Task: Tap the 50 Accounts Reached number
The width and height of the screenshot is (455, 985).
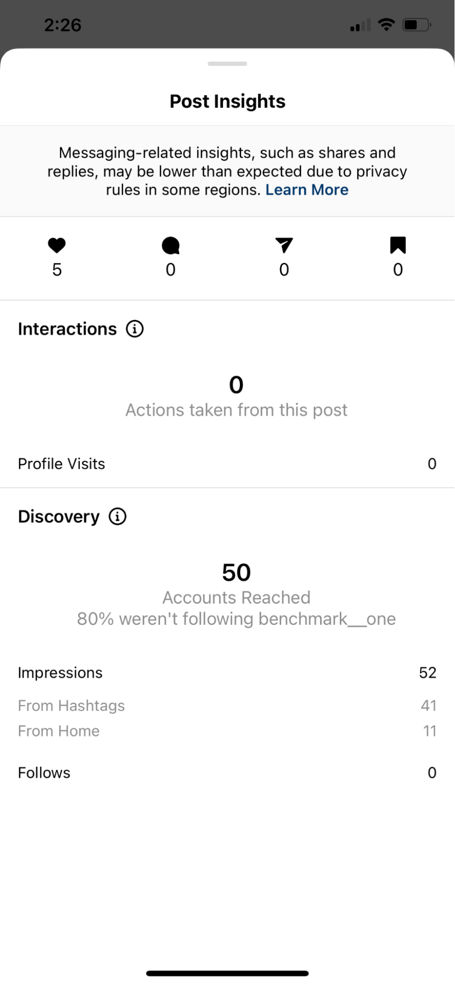Action: 236,573
